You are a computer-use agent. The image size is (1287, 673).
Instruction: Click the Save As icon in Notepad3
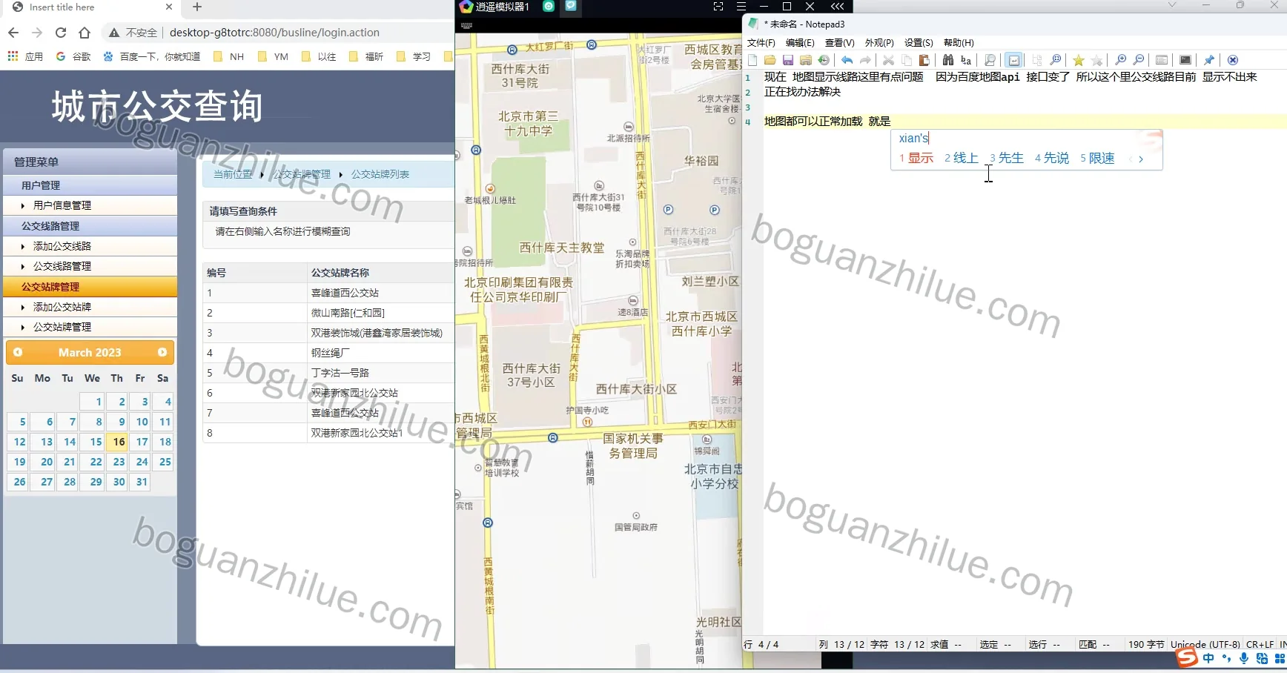806,60
